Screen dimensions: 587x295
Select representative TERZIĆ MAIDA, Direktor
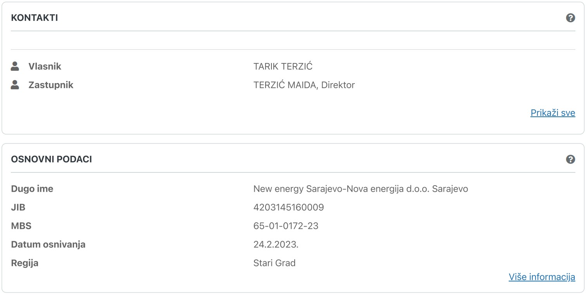[304, 85]
